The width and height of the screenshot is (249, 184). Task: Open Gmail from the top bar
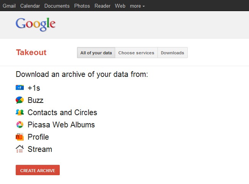9,6
